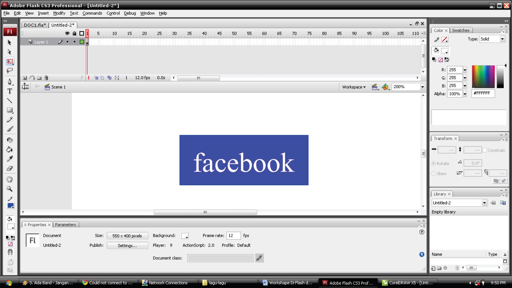Click the Edit Symbols icon
The image size is (512, 288).
pos(386,87)
